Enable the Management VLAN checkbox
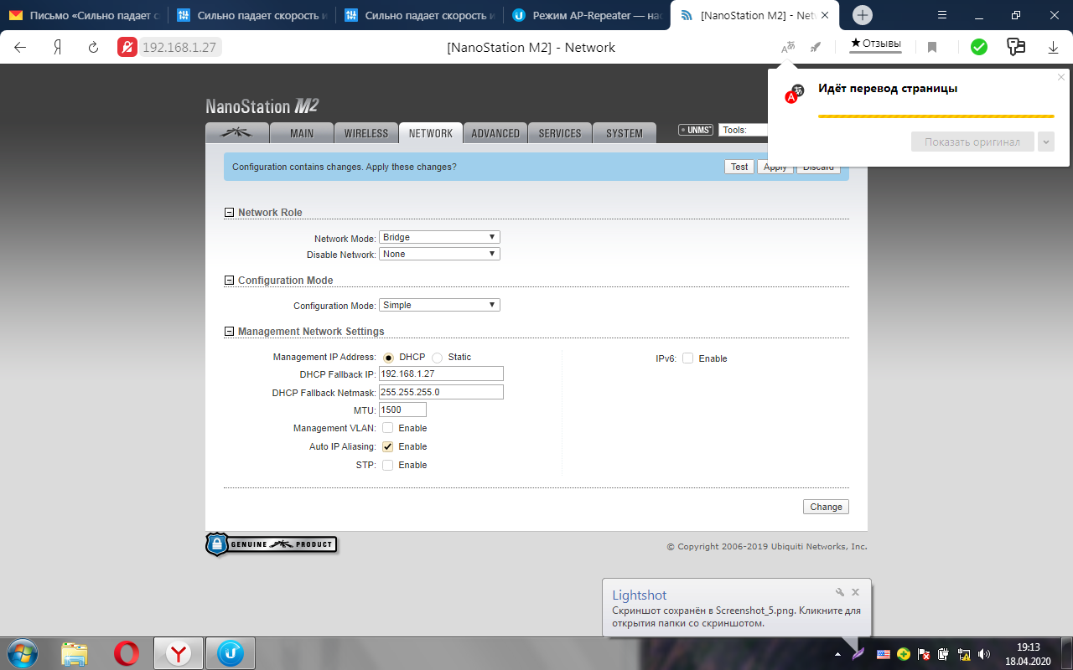 [387, 428]
